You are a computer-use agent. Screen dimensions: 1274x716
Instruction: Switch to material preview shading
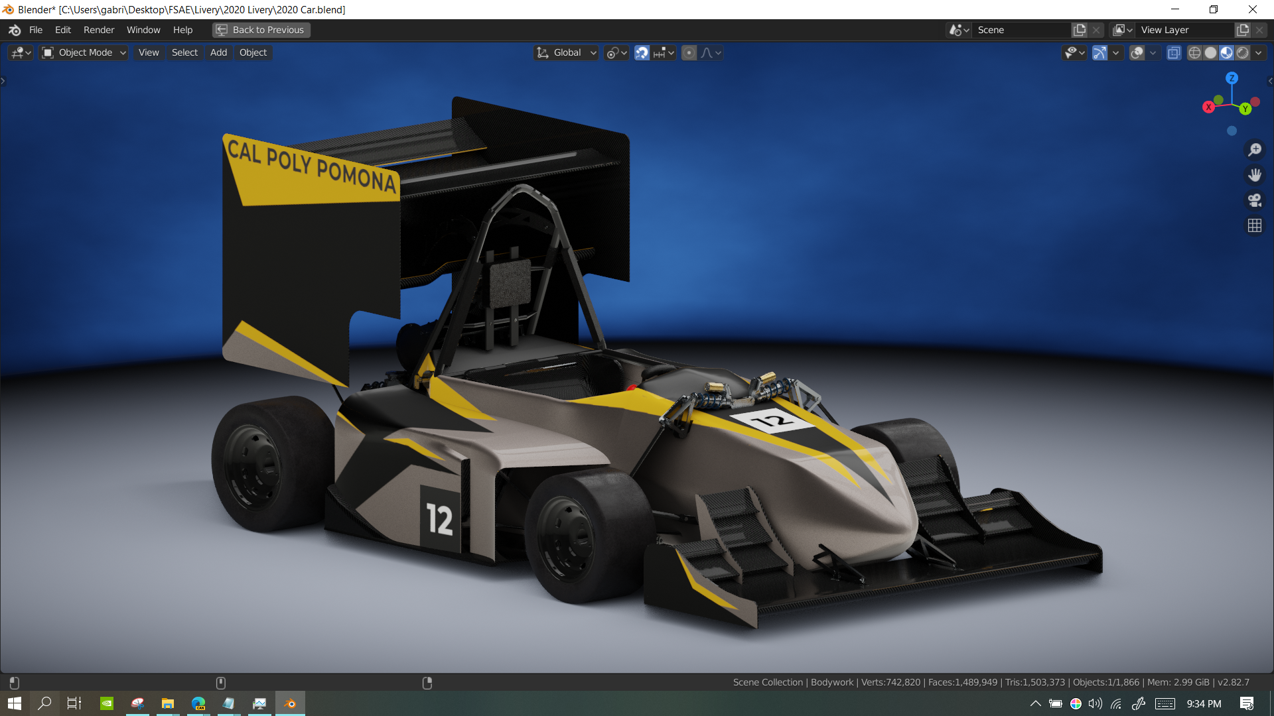click(x=1226, y=52)
